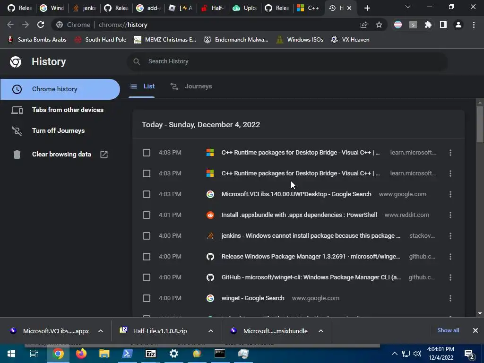Open more actions for first C++ Runtime entry
Viewport: 484px width, 363px height.
(x=450, y=153)
